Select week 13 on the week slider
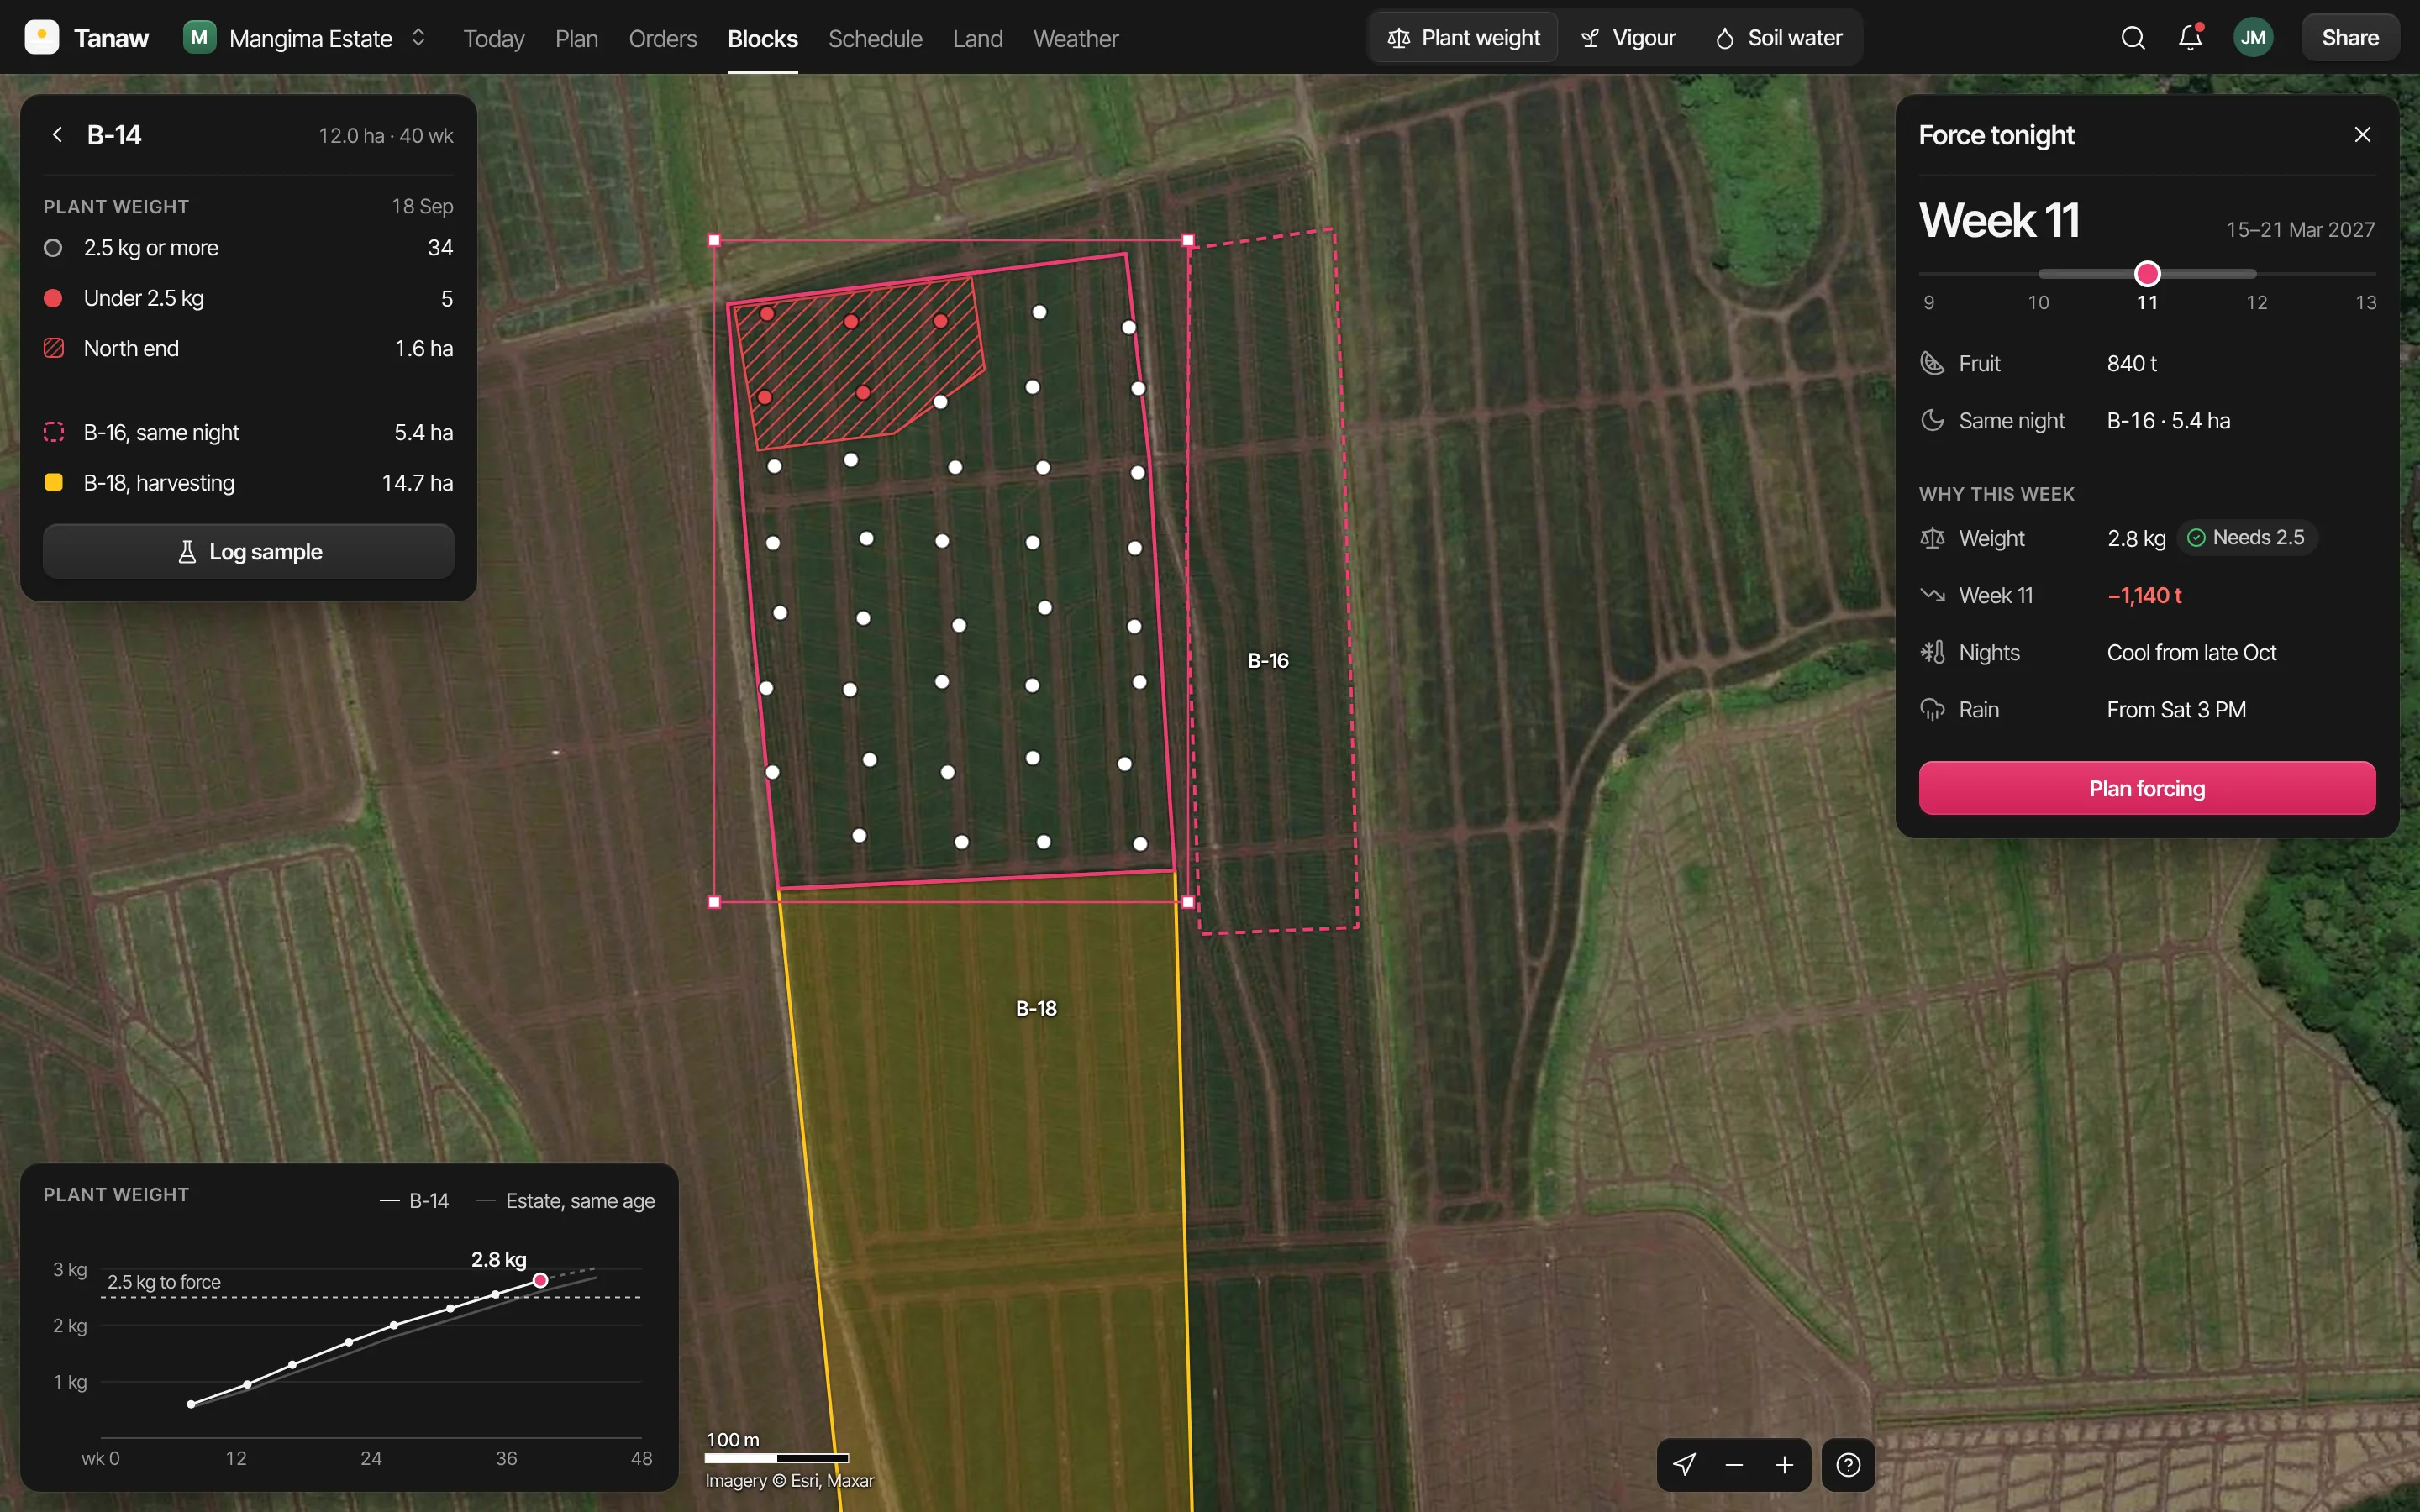Viewport: 2420px width, 1512px height. tap(2366, 302)
